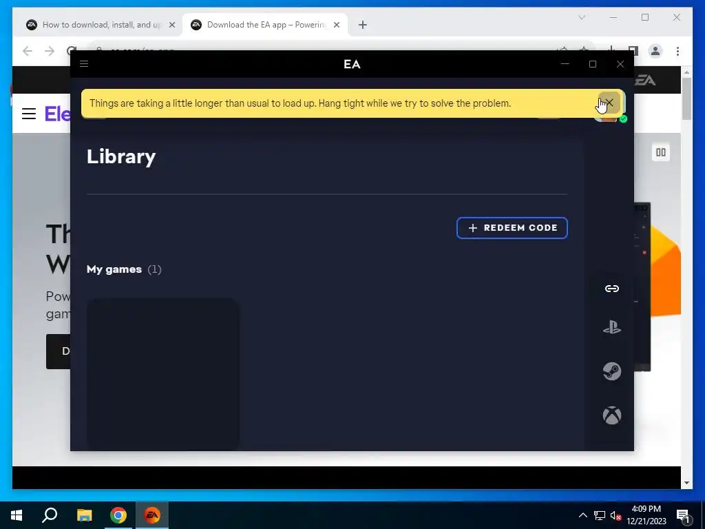Image resolution: width=705 pixels, height=529 pixels.
Task: Click the EA logo in the site header
Action: [x=644, y=81]
